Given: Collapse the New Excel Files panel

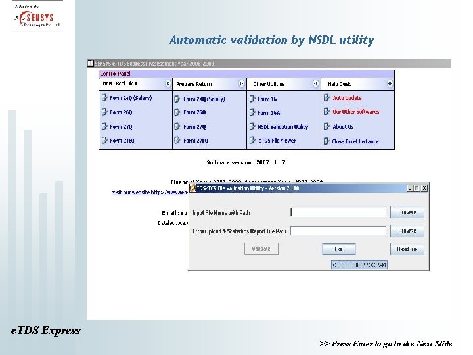Looking at the screenshot, I should (168, 83).
